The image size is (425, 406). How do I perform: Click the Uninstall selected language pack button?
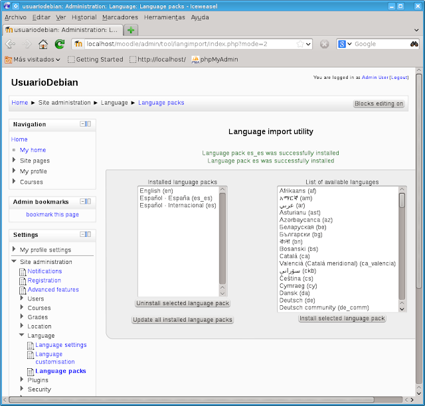click(183, 303)
